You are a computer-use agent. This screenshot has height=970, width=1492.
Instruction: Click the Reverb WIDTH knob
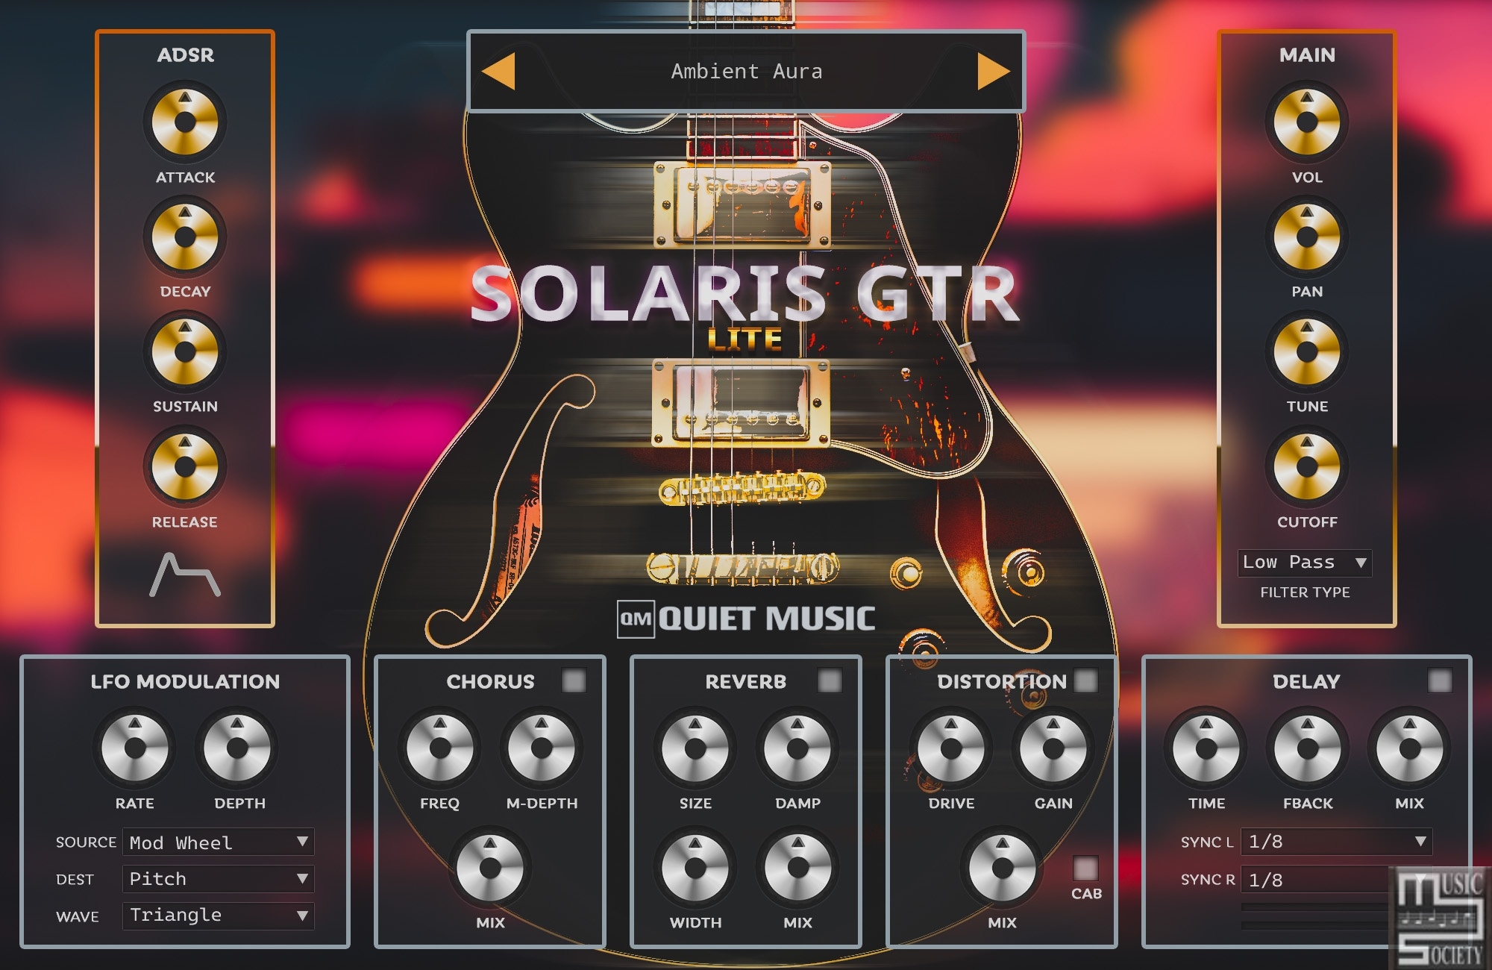click(695, 868)
